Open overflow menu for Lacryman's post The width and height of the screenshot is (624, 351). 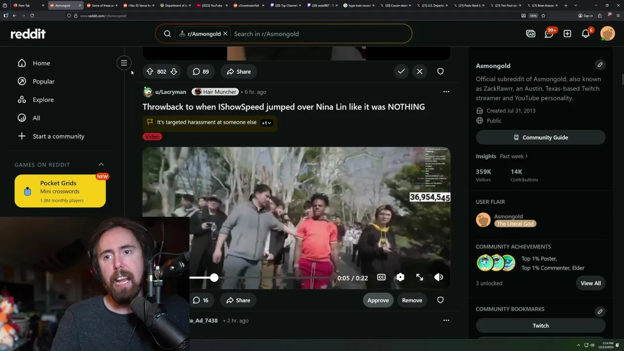[446, 92]
